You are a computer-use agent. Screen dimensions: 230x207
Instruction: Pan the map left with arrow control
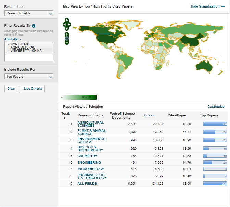pyautogui.click(x=64, y=24)
